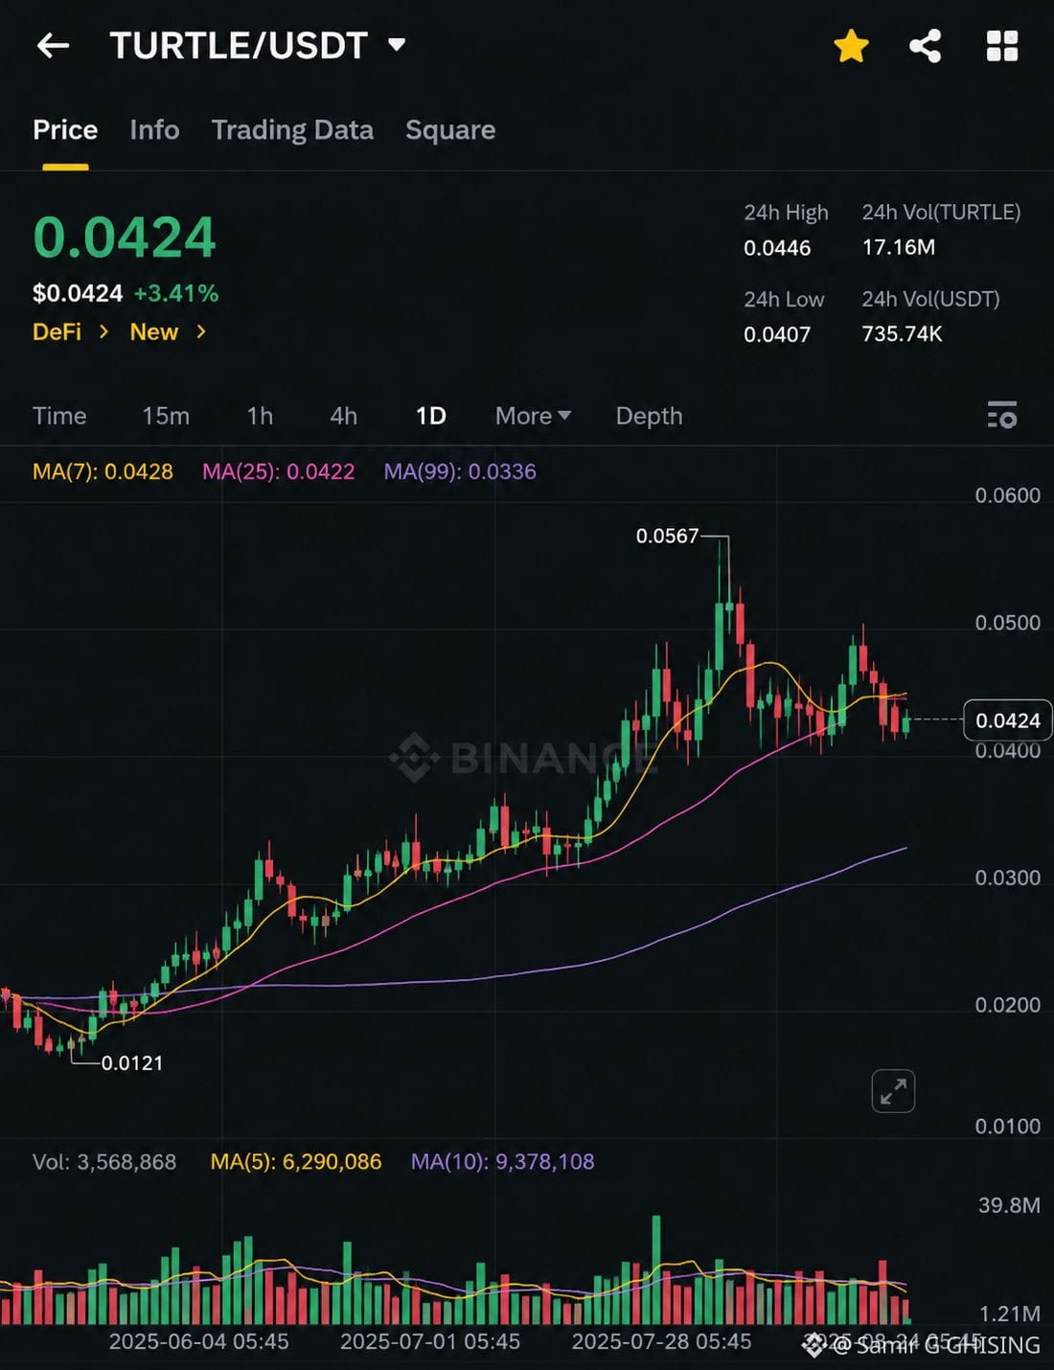Click the MA(99): 0.0336 indicator label
Image resolution: width=1054 pixels, height=1370 pixels.
click(460, 471)
